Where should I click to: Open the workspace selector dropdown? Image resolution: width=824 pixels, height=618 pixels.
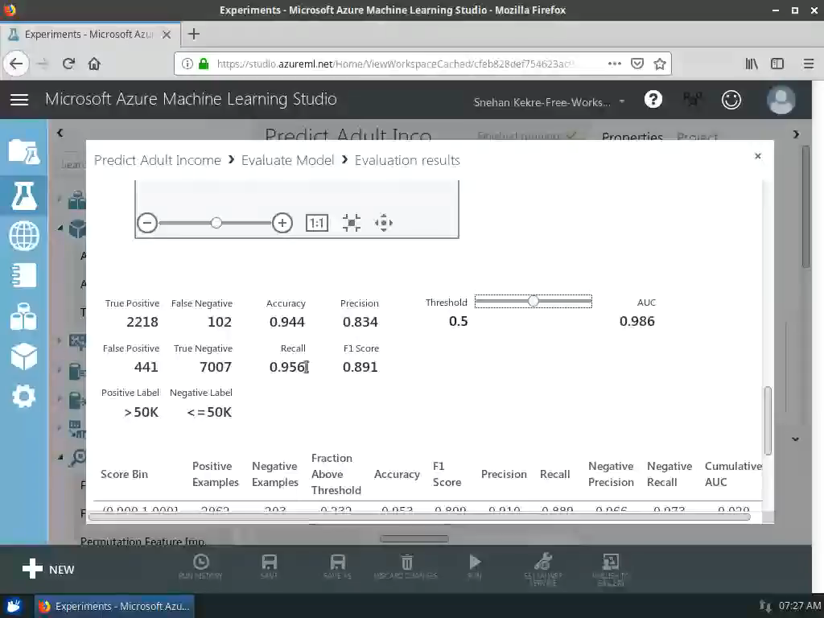coord(549,102)
